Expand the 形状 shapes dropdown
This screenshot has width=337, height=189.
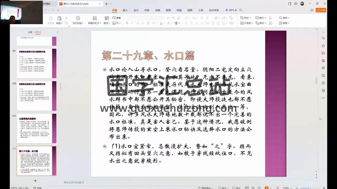coord(250,18)
